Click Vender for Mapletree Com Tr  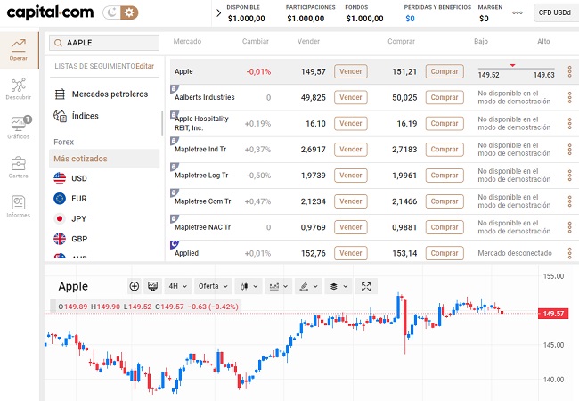click(x=351, y=201)
